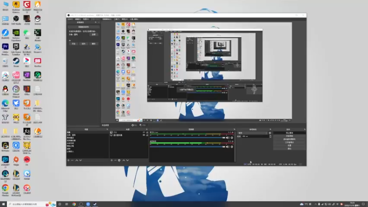Viewport: 368px width, 207px height.
Task: Click the Exit button in Controls panel
Action: [289, 149]
